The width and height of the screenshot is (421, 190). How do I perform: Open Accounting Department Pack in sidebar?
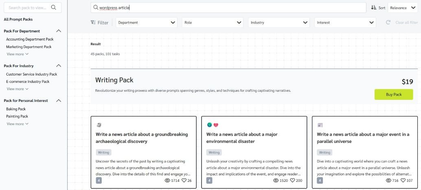point(30,39)
